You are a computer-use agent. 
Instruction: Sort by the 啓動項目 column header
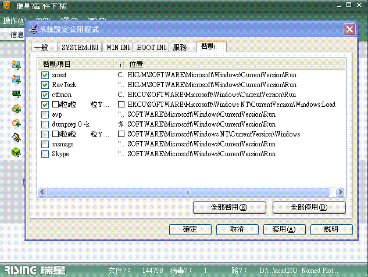76,64
